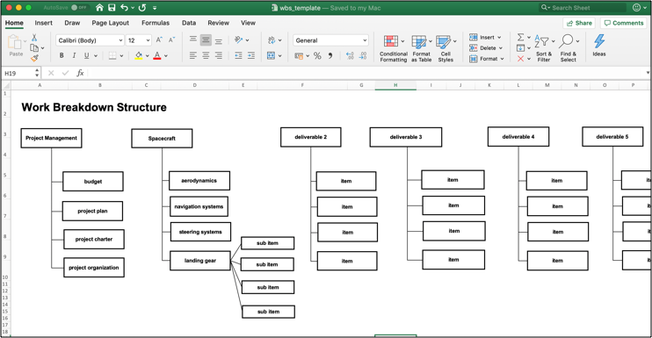Increase font size

click(159, 40)
